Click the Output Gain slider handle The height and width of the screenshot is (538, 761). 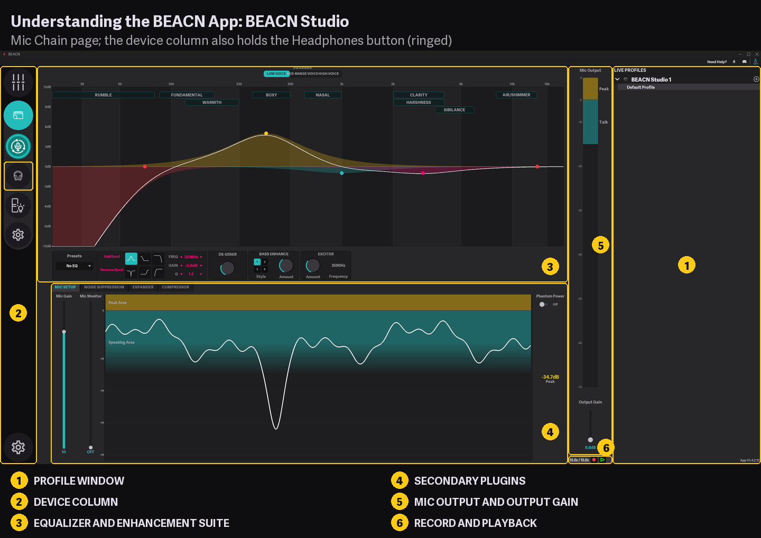[590, 440]
